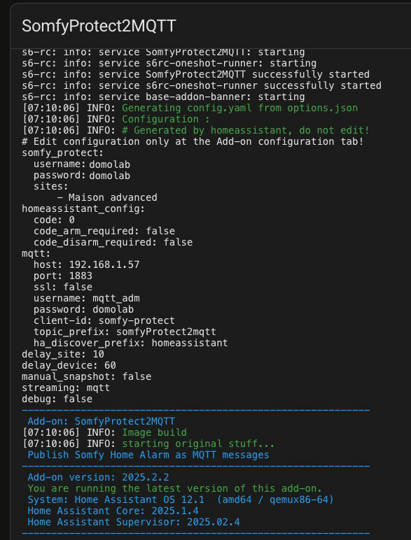Click the 'username: mqtt_adm' line
Screen dimensions: 411x540
(x=87, y=298)
